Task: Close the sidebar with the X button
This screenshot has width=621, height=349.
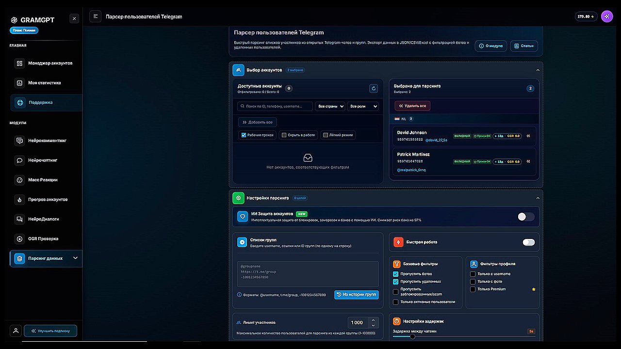Action: pyautogui.click(x=74, y=18)
